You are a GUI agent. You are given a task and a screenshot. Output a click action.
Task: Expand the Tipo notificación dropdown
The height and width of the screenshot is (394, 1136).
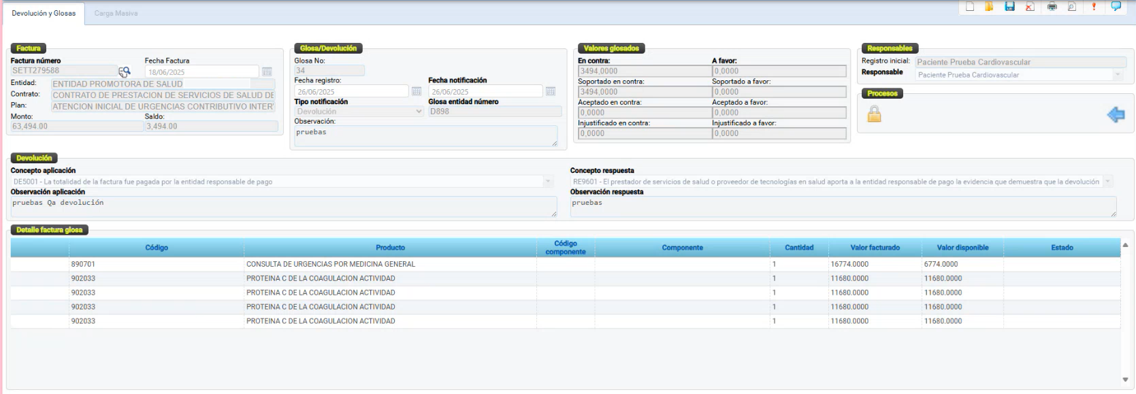(419, 112)
